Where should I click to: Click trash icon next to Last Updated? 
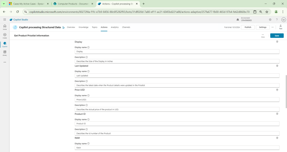tap(277, 66)
